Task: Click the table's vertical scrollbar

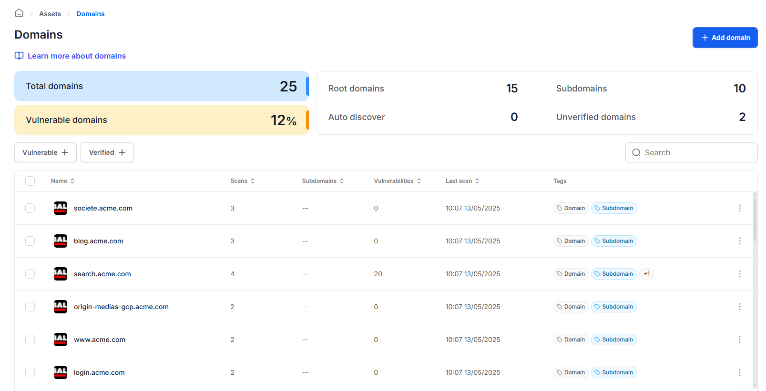Action: tap(755, 219)
